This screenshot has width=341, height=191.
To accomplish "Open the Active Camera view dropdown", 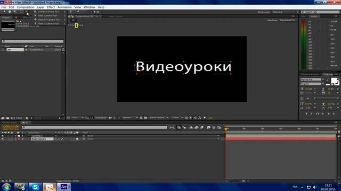I will click(159, 118).
